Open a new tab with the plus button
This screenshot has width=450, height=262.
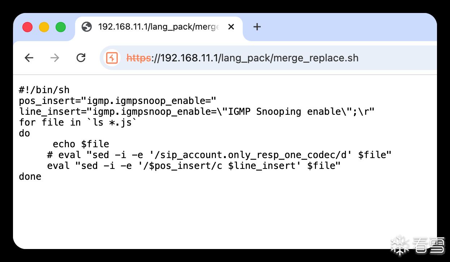coord(257,27)
